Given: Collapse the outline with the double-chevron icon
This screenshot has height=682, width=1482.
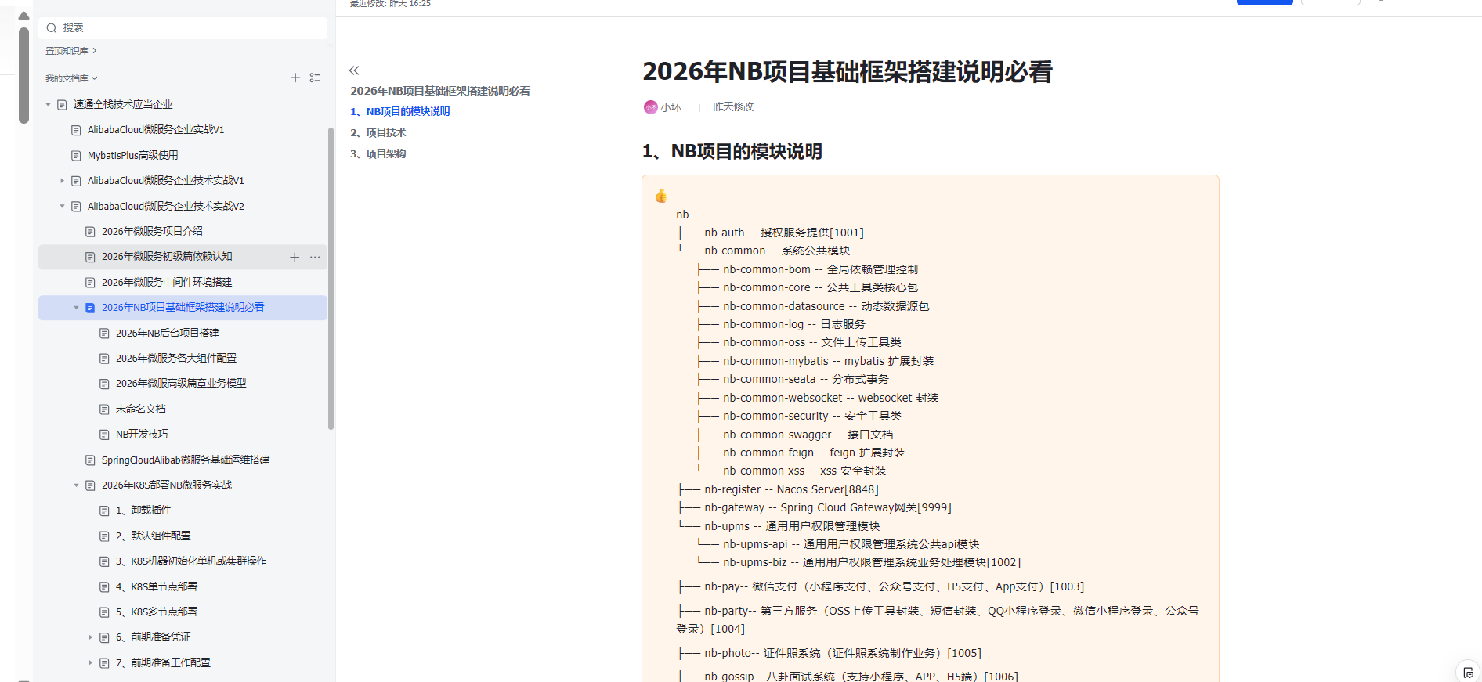Looking at the screenshot, I should point(354,70).
